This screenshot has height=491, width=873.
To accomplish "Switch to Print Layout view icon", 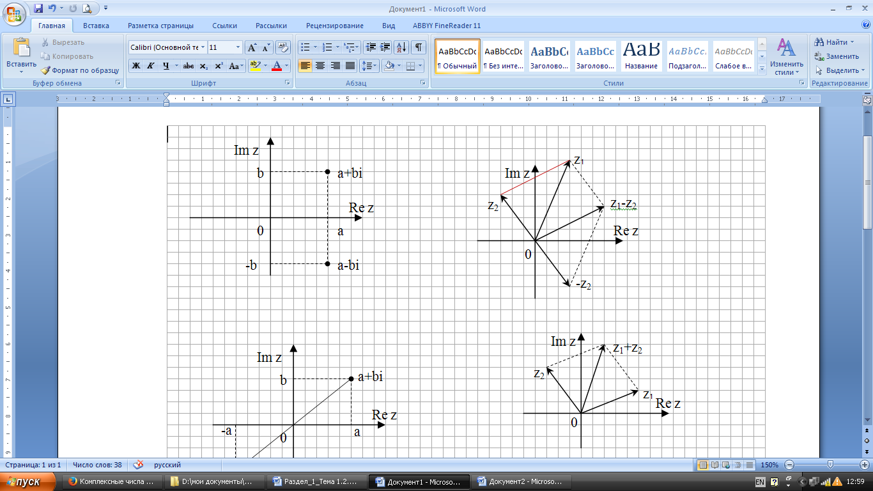I will pyautogui.click(x=704, y=465).
